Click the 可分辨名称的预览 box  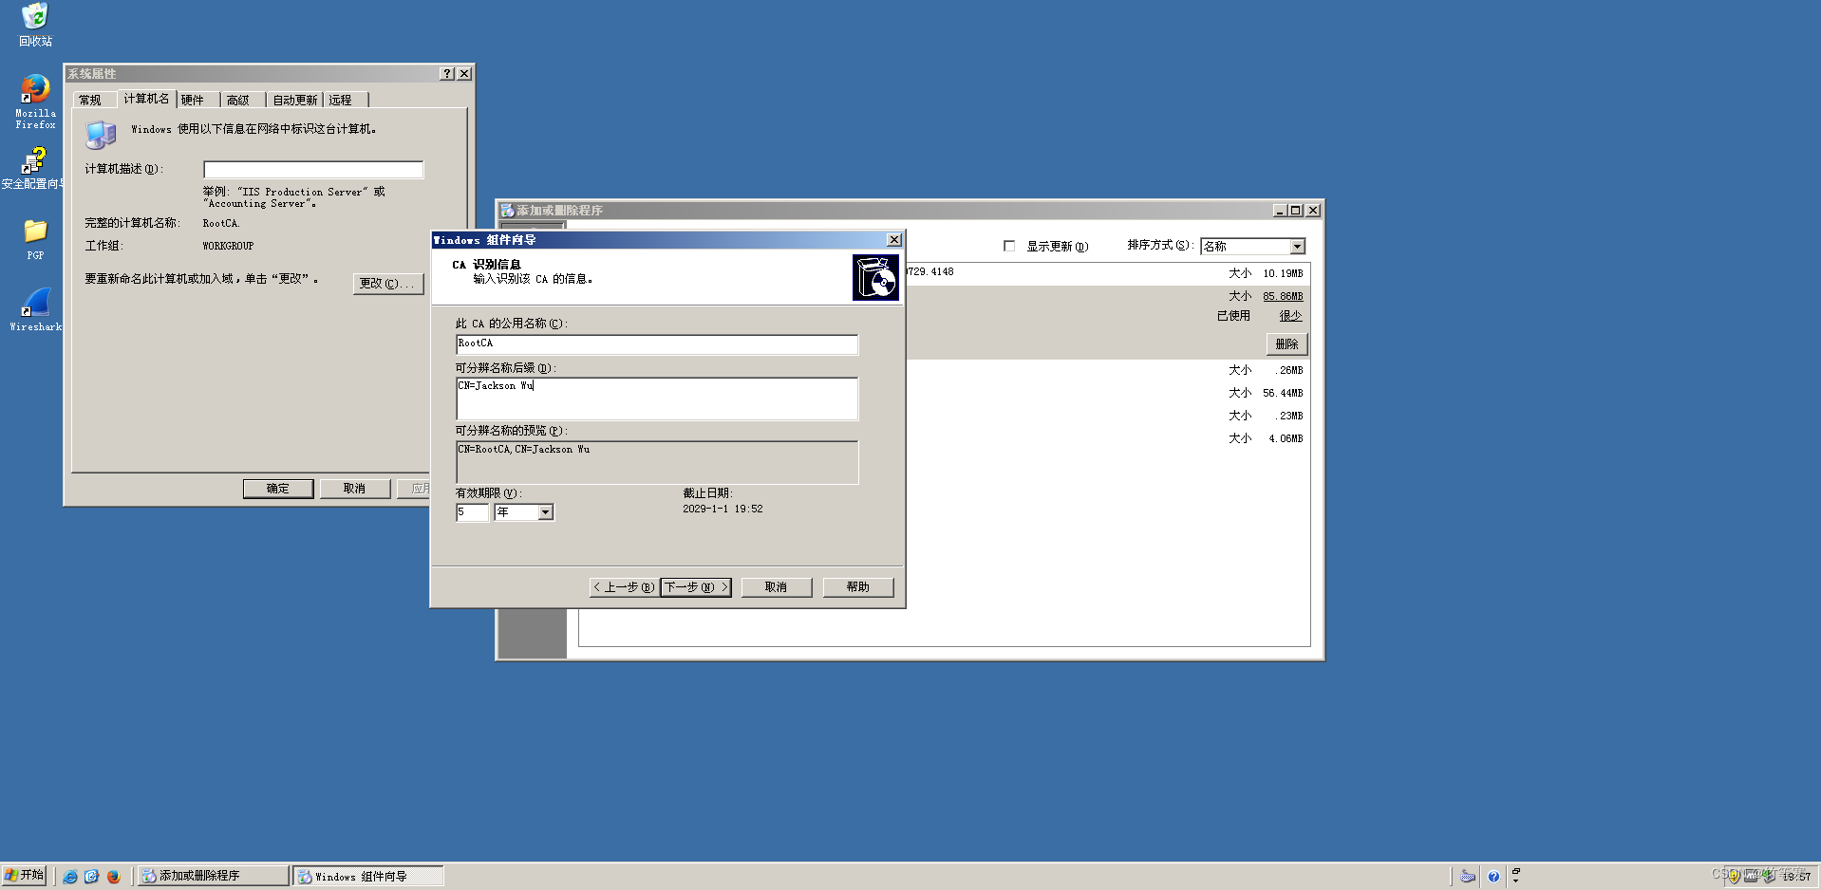(x=657, y=462)
